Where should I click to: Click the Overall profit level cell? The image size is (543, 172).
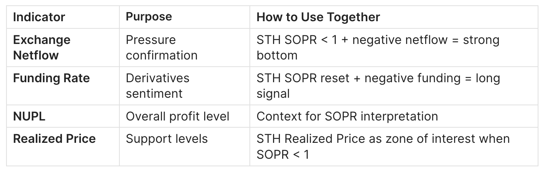(x=178, y=116)
